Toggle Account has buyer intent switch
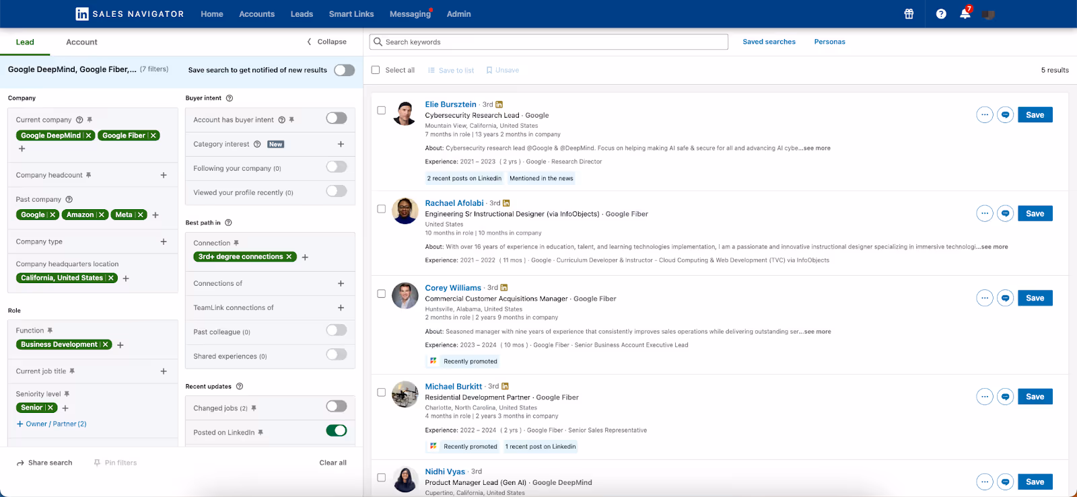This screenshot has height=497, width=1077. coord(337,118)
